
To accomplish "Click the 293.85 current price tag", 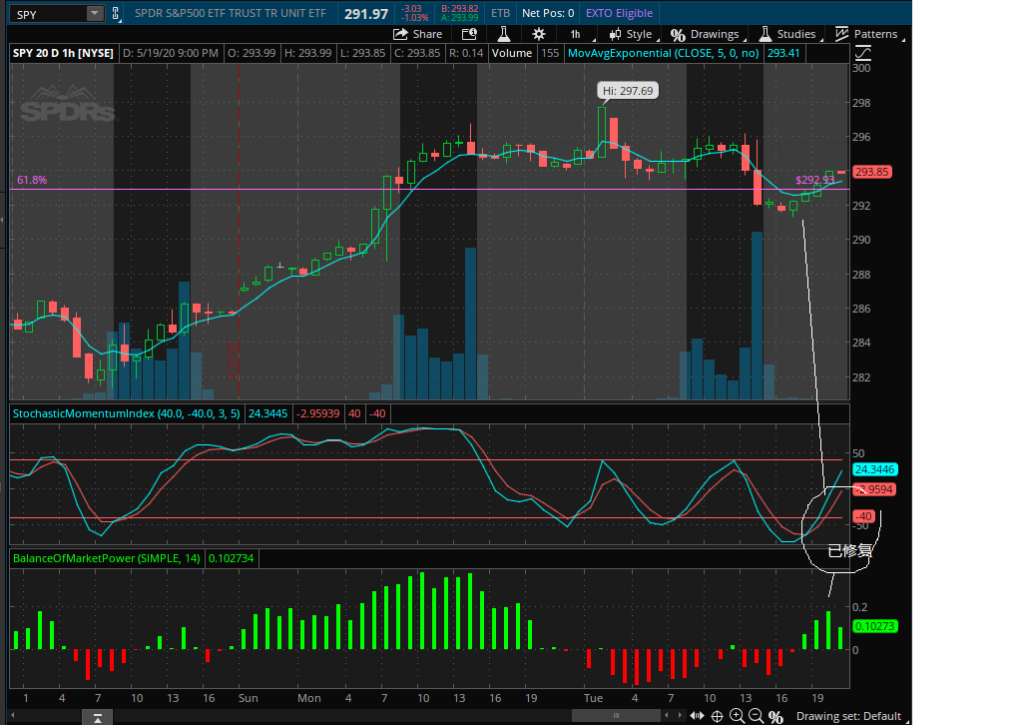I will (x=872, y=172).
